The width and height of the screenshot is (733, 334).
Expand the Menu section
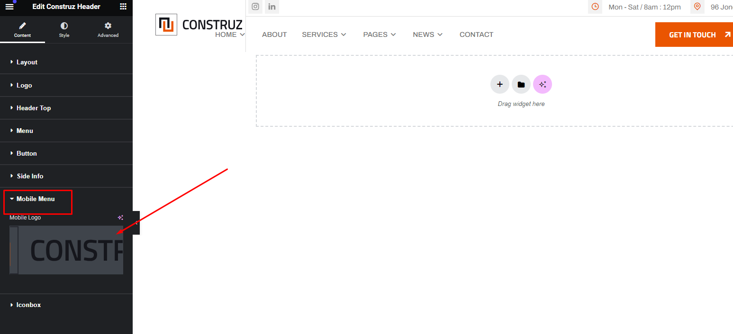tap(66, 131)
